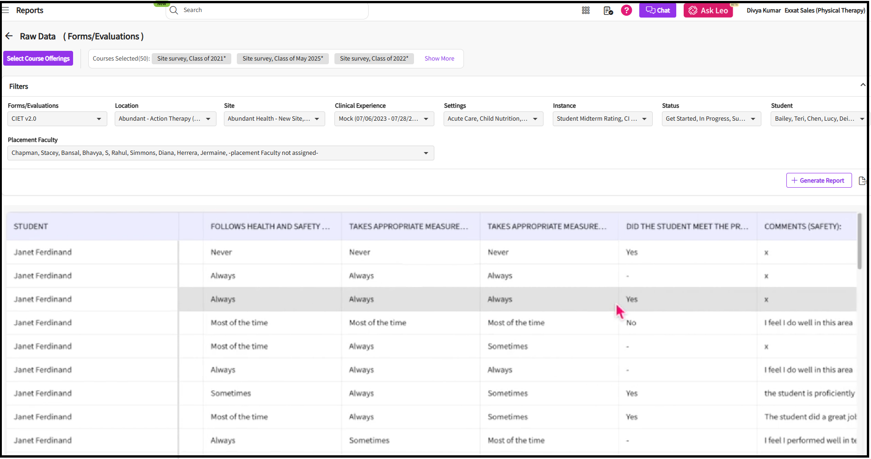Expand the Status filter dropdown
Viewport: 871px width, 459px height.
711,119
